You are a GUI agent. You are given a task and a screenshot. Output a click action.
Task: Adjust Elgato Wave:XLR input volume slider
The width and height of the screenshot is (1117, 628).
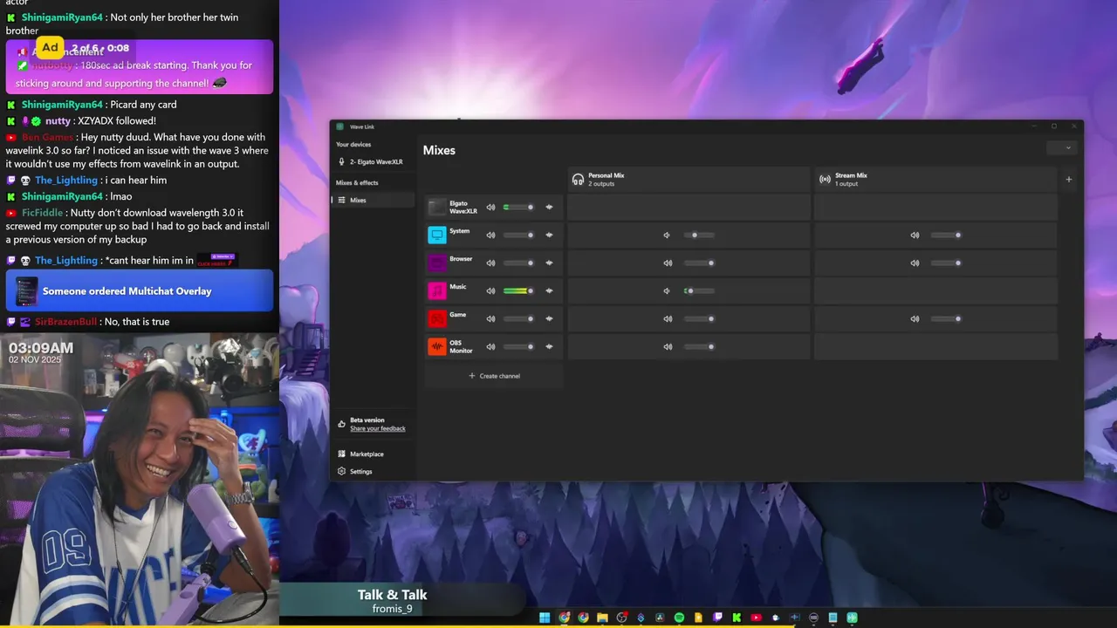click(x=518, y=207)
